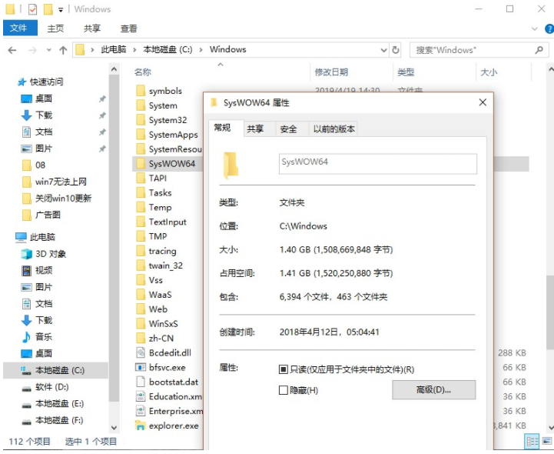Sort by 修改日期 column header
The height and width of the screenshot is (454, 554).
coord(331,72)
